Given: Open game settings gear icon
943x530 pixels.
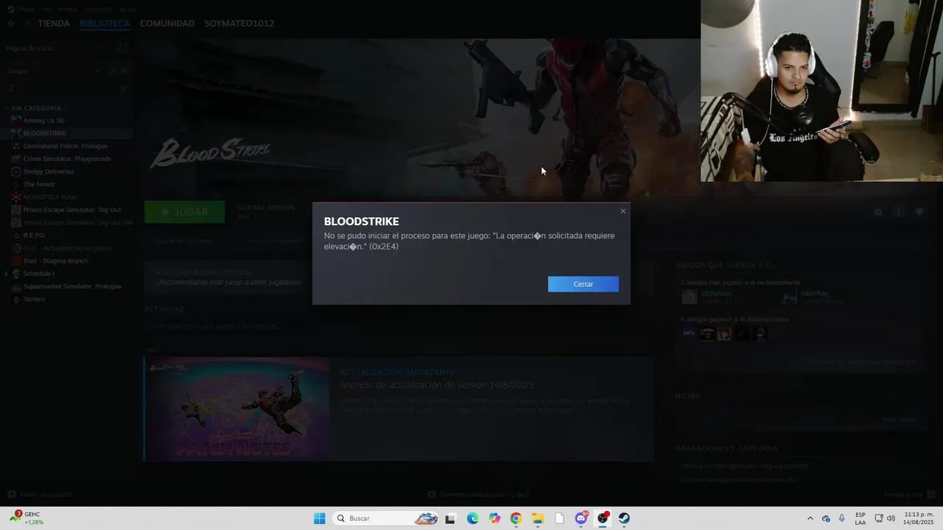Looking at the screenshot, I should click(878, 212).
